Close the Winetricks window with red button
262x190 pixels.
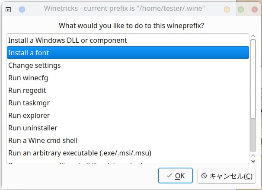point(253,9)
